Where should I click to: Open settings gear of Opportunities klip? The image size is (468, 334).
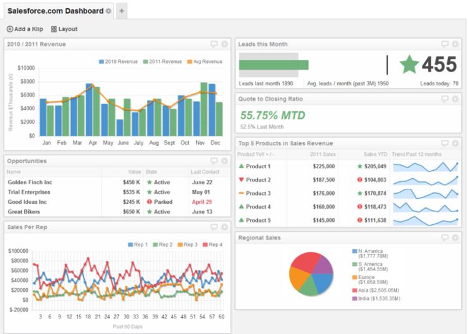pos(224,161)
